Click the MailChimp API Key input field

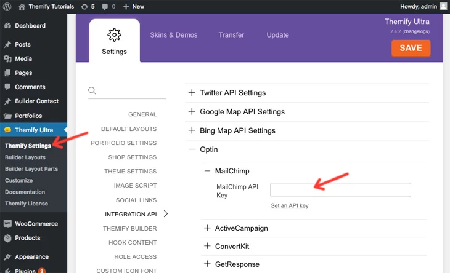click(x=340, y=190)
